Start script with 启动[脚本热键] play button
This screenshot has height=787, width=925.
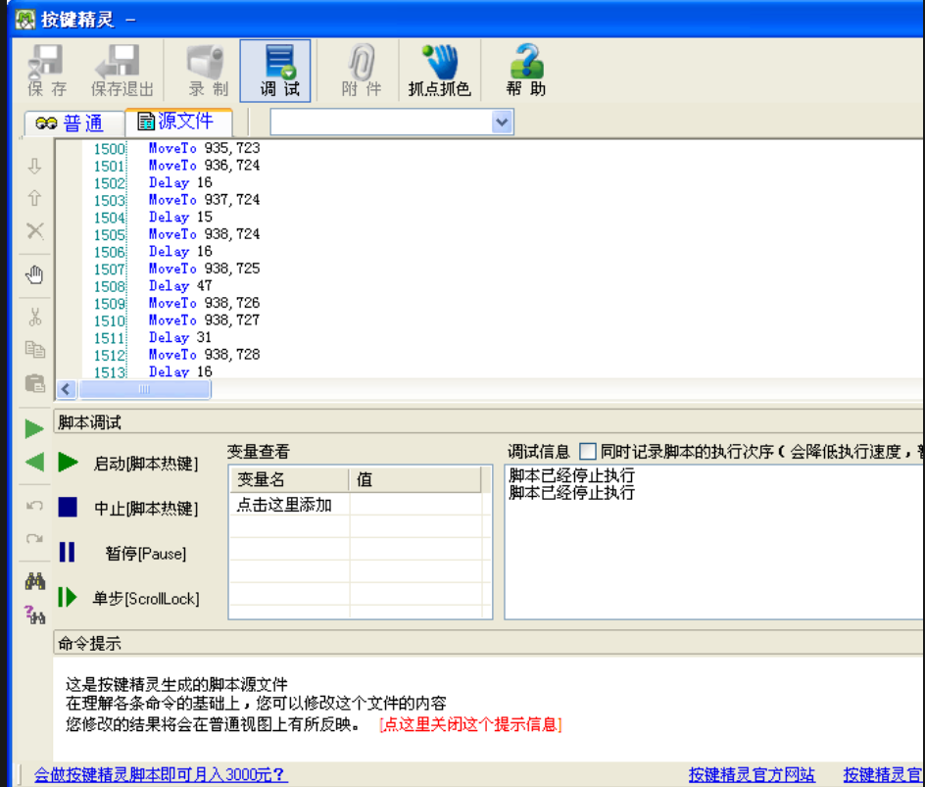click(128, 464)
